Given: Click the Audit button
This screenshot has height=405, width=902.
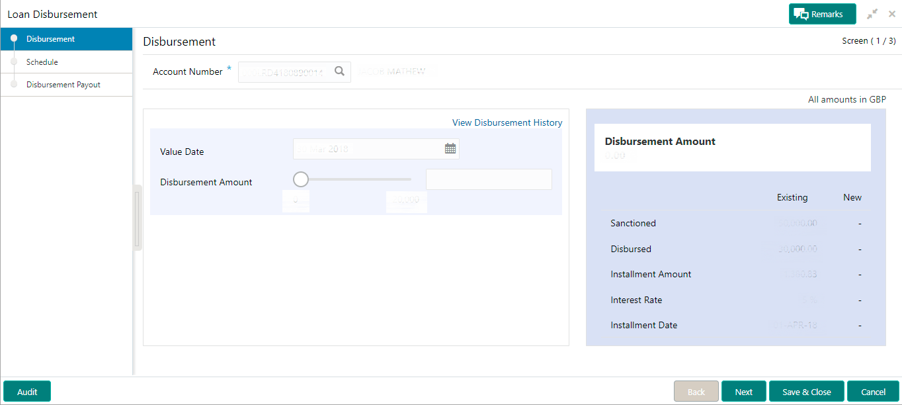Looking at the screenshot, I should pos(27,392).
